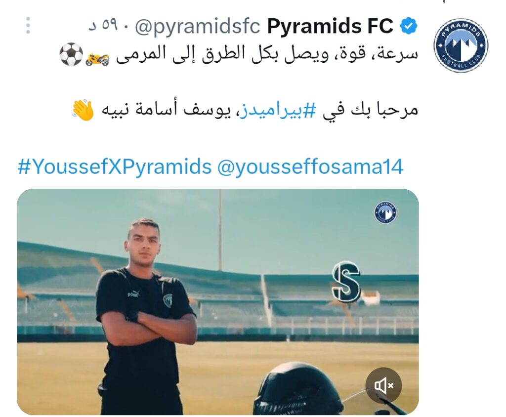
Task: Click the Pyramids watermark logo in video
Action: point(385,212)
